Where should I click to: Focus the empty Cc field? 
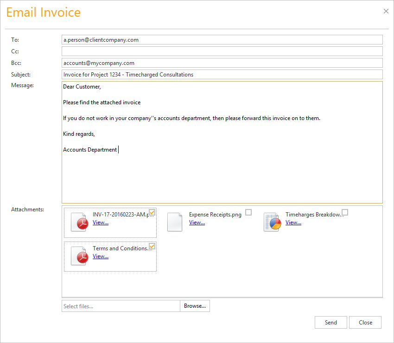pyautogui.click(x=222, y=51)
